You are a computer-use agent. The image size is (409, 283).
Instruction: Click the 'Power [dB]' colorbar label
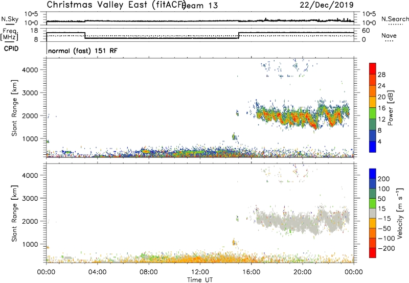point(390,108)
